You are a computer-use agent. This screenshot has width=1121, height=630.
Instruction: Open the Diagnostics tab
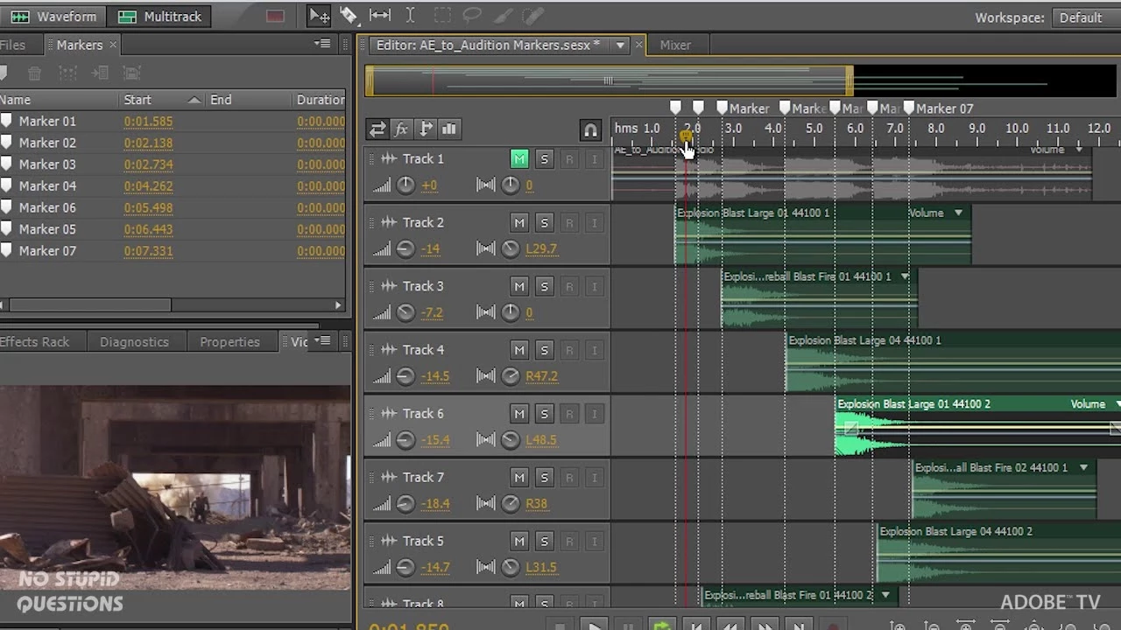[134, 342]
